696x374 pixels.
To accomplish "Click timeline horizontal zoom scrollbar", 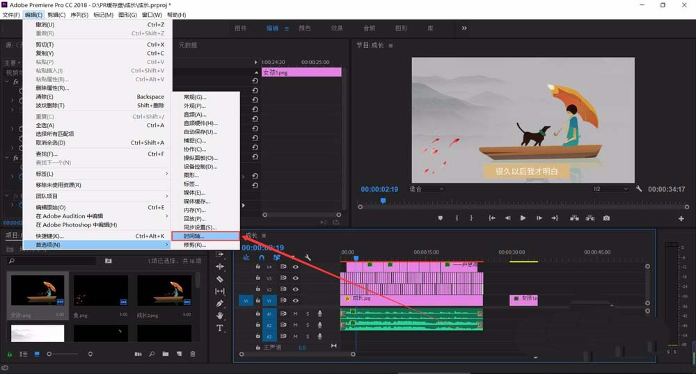I will point(297,354).
